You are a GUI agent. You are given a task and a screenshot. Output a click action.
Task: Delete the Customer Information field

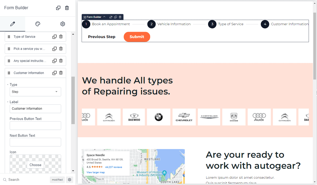(x=61, y=73)
